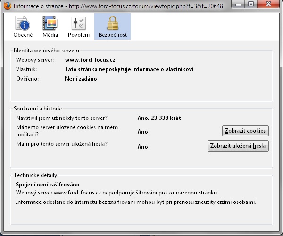The image size is (283, 236).
Task: Click the visit count Ano, 23 338 krát
Action: point(159,118)
